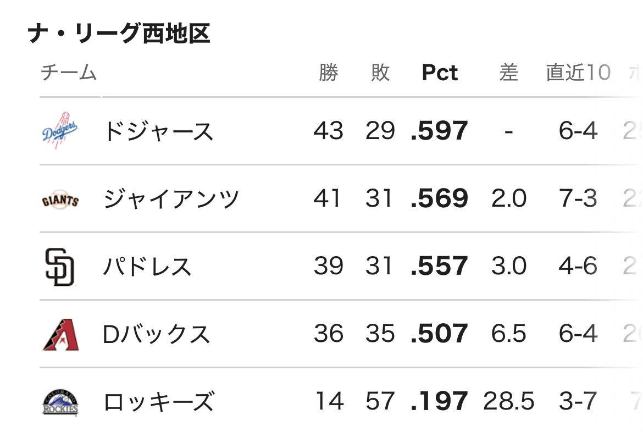Open the ロッキーズ team link
643x437 pixels.
tap(158, 402)
